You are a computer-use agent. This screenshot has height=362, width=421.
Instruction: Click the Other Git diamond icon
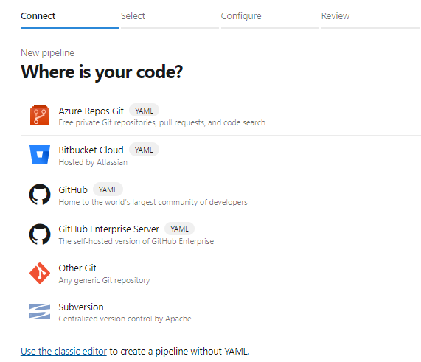pos(40,273)
